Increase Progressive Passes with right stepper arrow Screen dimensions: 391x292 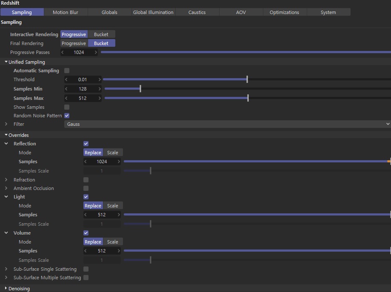[x=96, y=52]
